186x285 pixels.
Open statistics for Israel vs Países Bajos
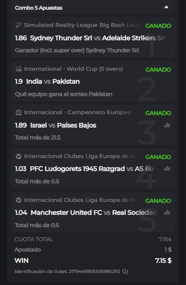[x=167, y=125]
